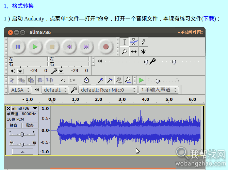
Task: Select the I-beam Selection tool
Action: (x=125, y=42)
